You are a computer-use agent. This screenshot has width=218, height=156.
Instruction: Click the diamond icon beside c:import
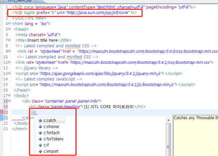click(x=40, y=151)
